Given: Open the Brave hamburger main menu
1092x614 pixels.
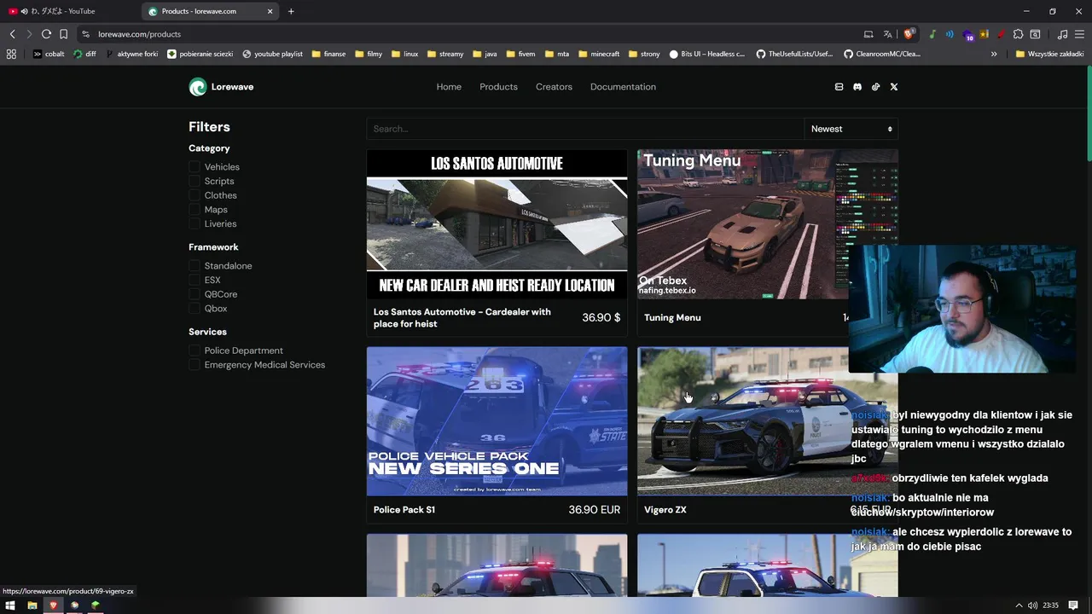Looking at the screenshot, I should point(1079,34).
